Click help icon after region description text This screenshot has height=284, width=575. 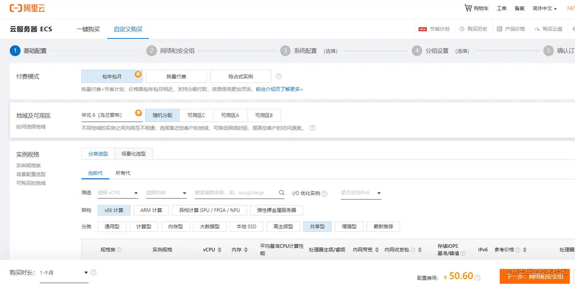313,128
